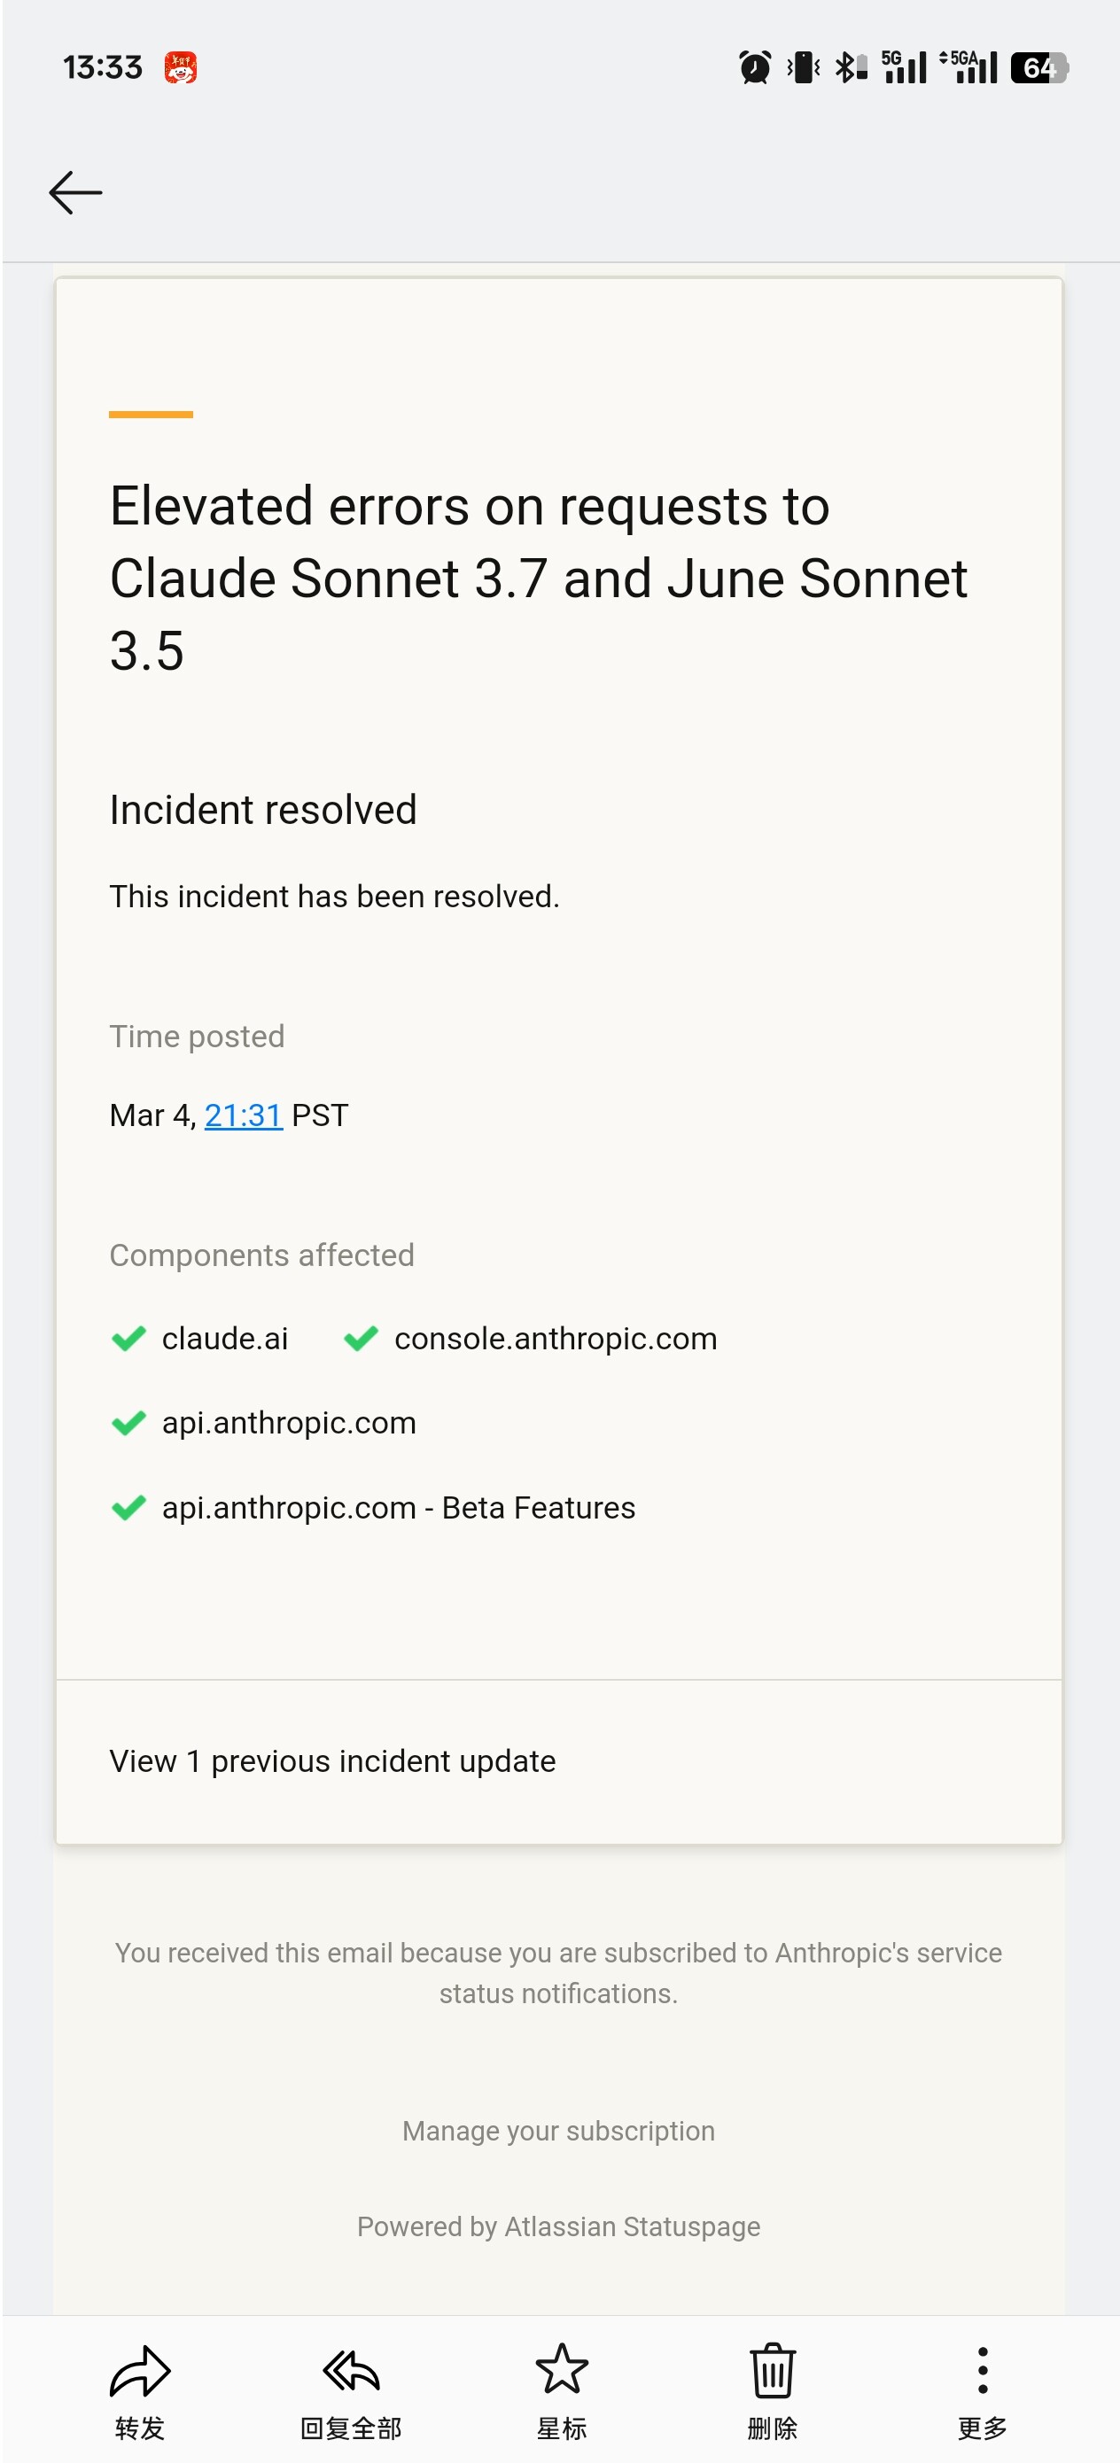The width and height of the screenshot is (1120, 2463).
Task: Tap the back arrow icon
Action: tap(74, 192)
